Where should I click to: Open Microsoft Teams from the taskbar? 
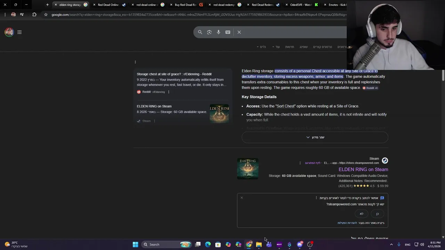coord(269,244)
